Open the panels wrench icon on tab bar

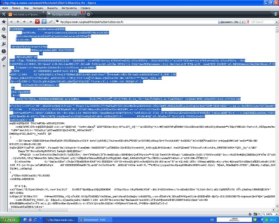pos(3,14)
